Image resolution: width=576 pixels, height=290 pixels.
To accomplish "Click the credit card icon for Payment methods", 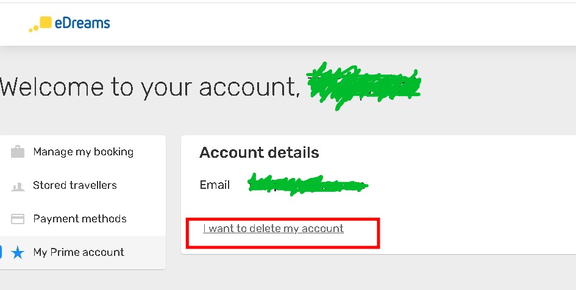I will [18, 219].
